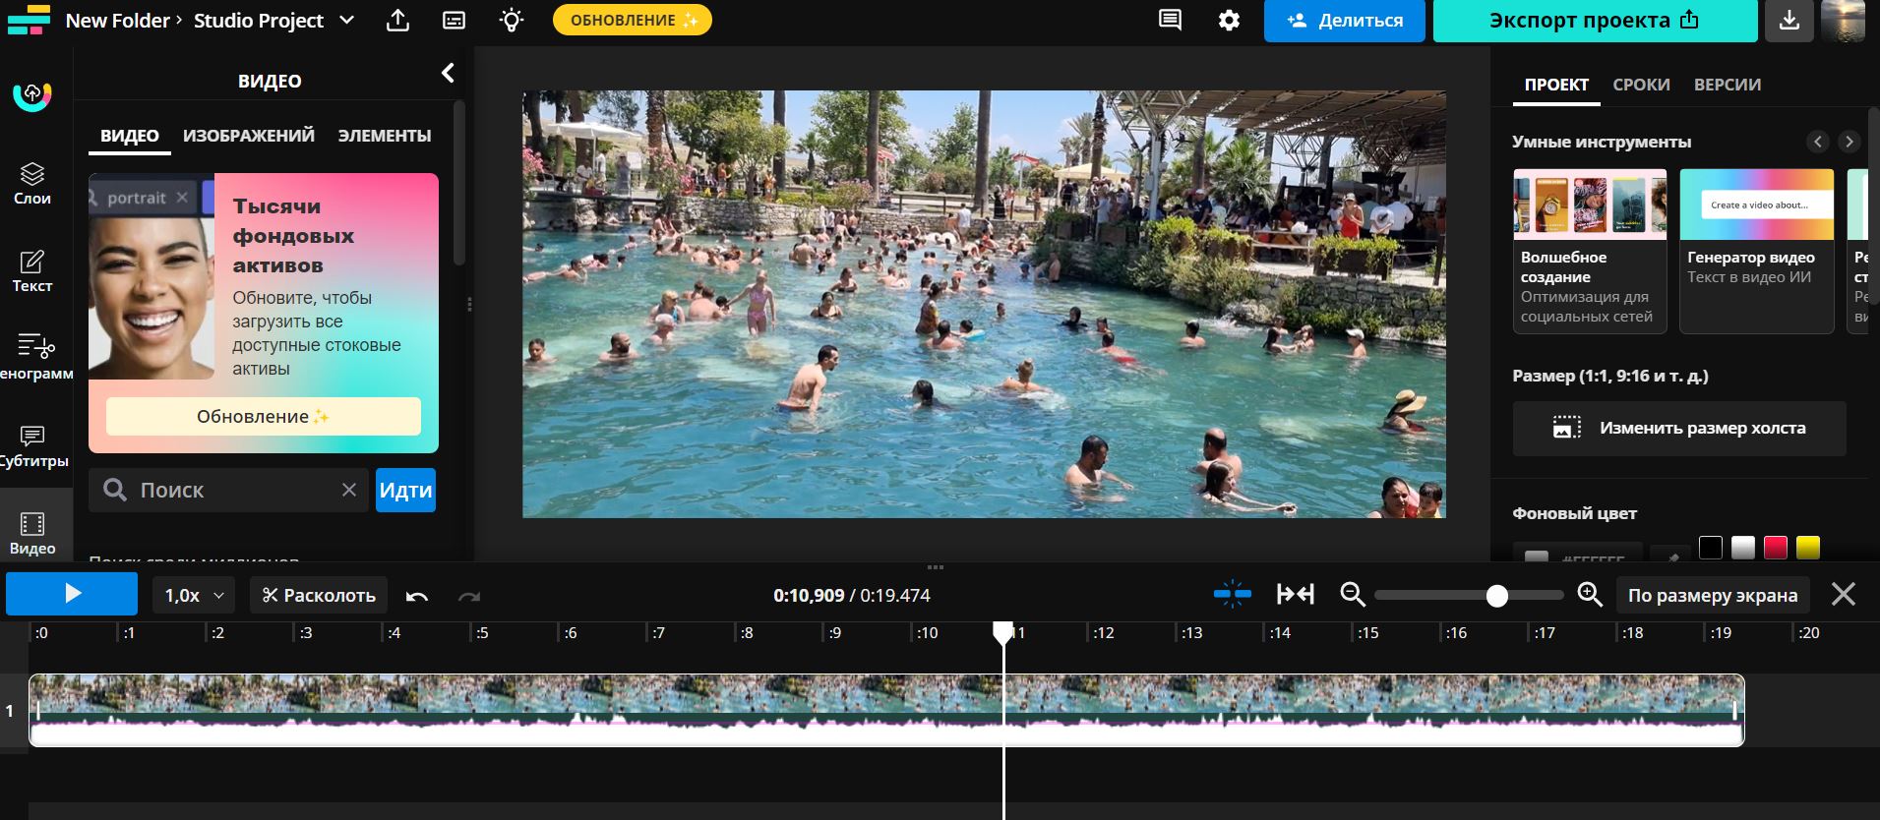Image resolution: width=1880 pixels, height=820 pixels.
Task: Open the keyboard shortcuts icon
Action: tap(454, 20)
